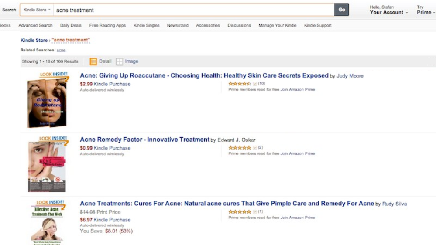436x245 pixels.
Task: Expand Your Account dropdown
Action: tap(389, 12)
